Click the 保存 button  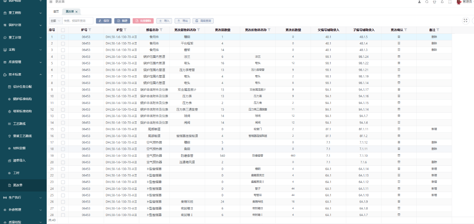click(104, 21)
